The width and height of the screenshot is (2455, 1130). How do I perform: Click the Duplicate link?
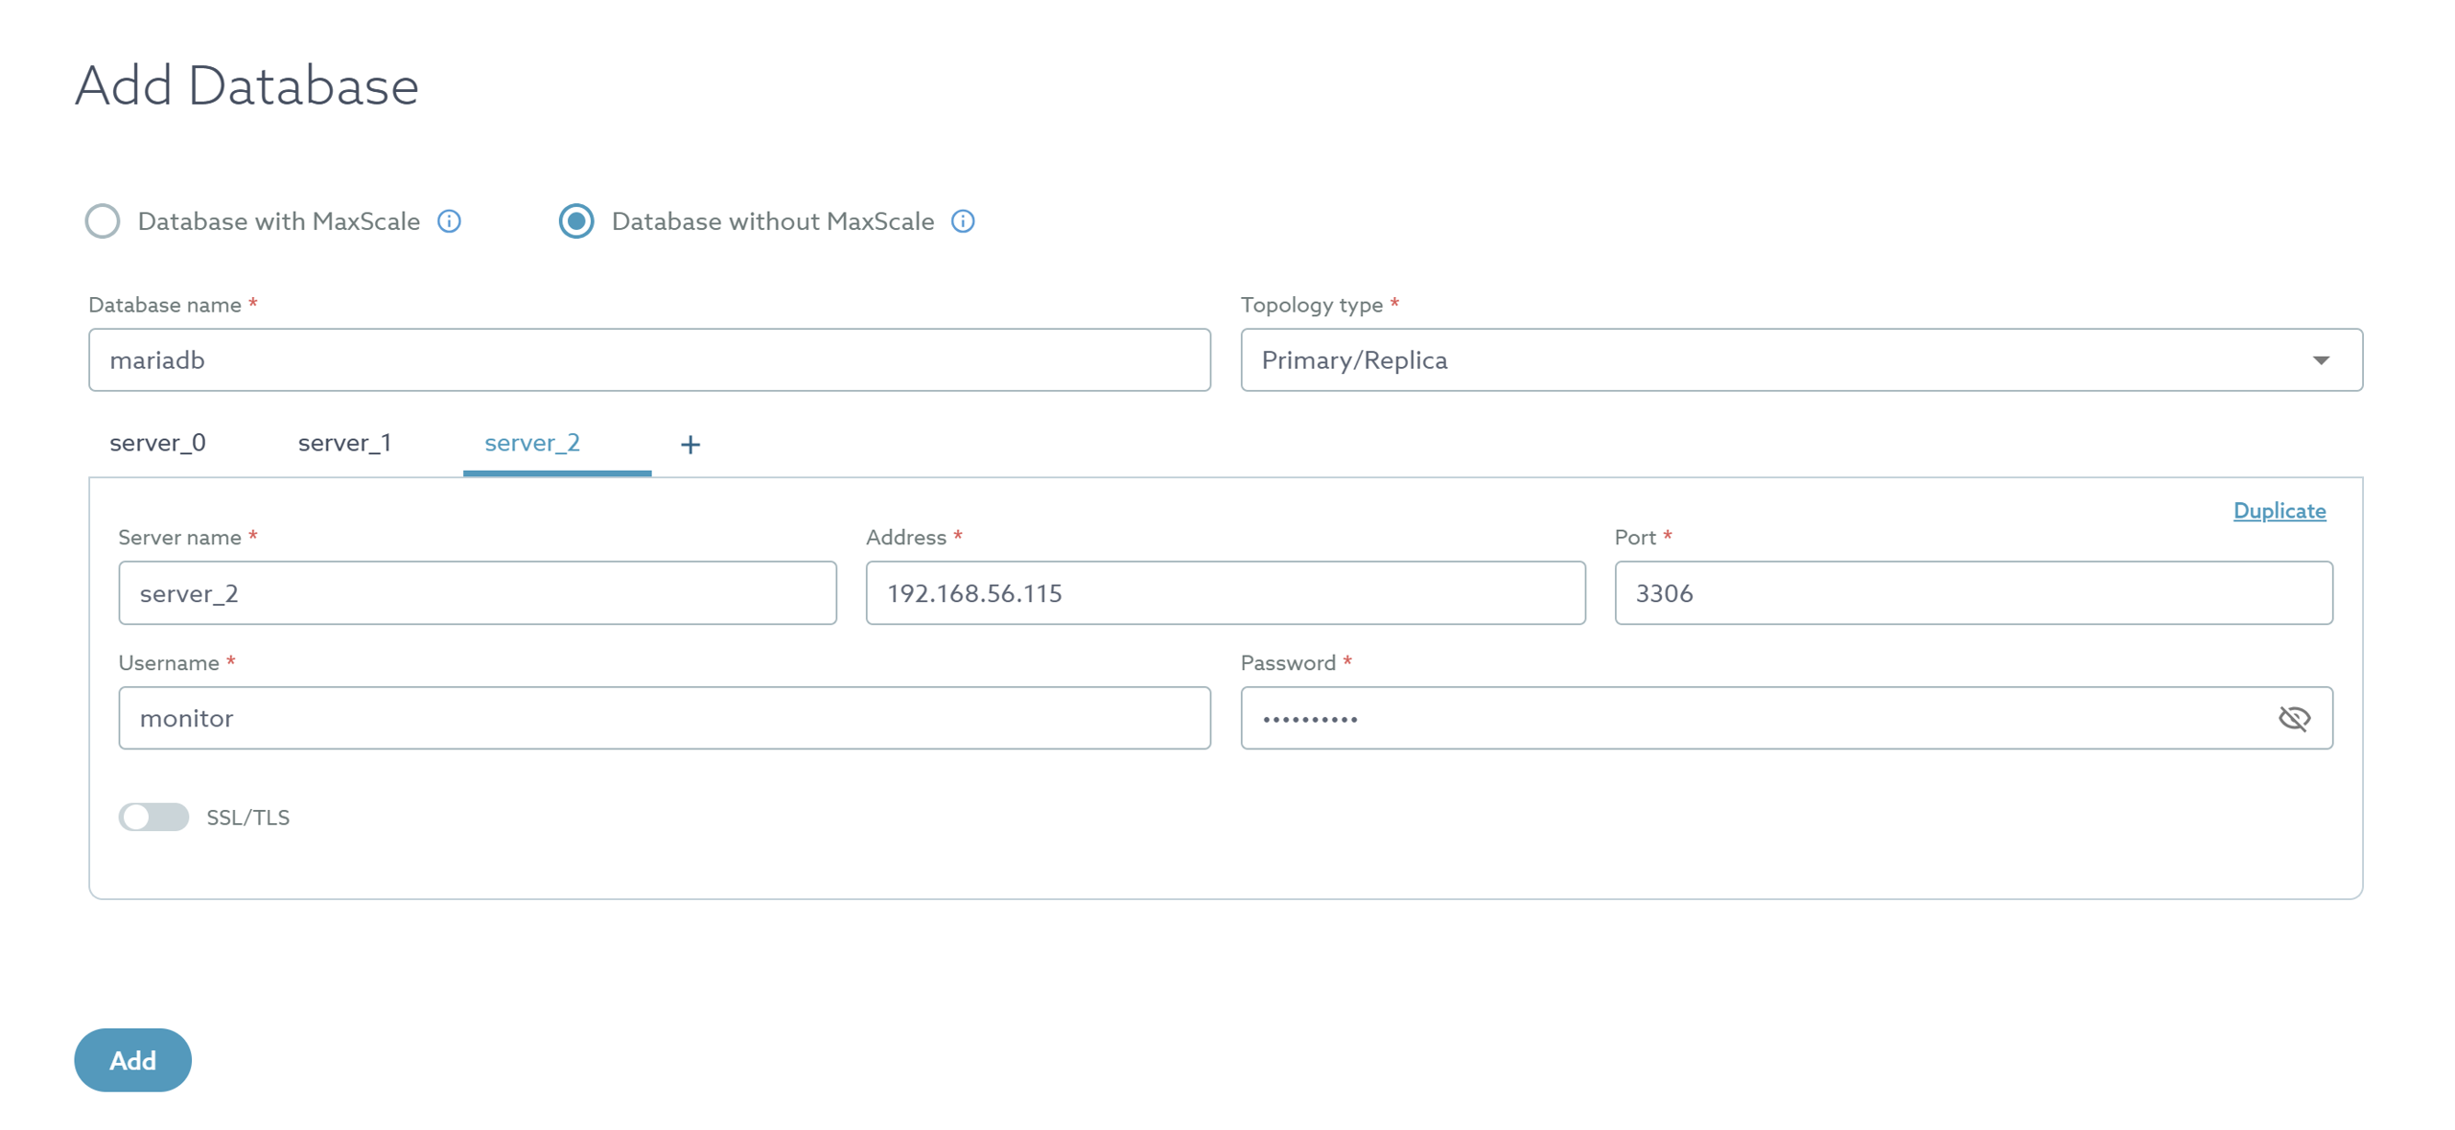2279,511
